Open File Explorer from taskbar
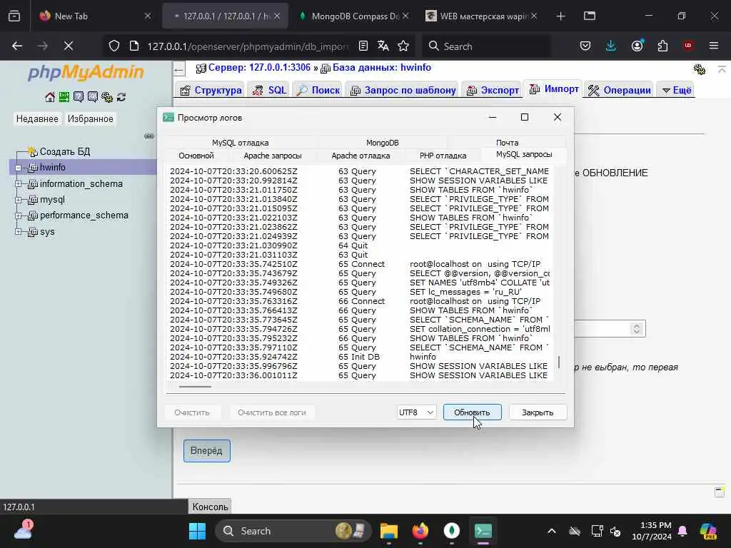The height and width of the screenshot is (548, 731). pyautogui.click(x=388, y=531)
